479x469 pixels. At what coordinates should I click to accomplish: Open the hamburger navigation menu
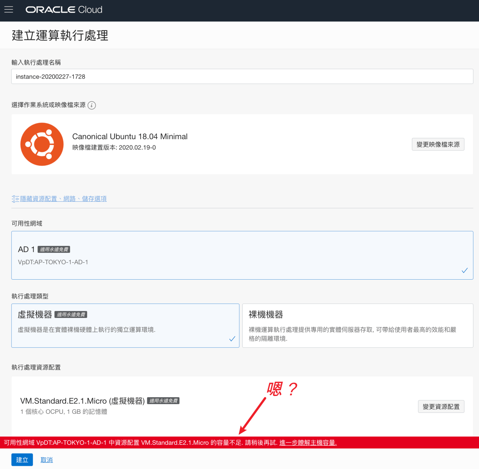9,10
